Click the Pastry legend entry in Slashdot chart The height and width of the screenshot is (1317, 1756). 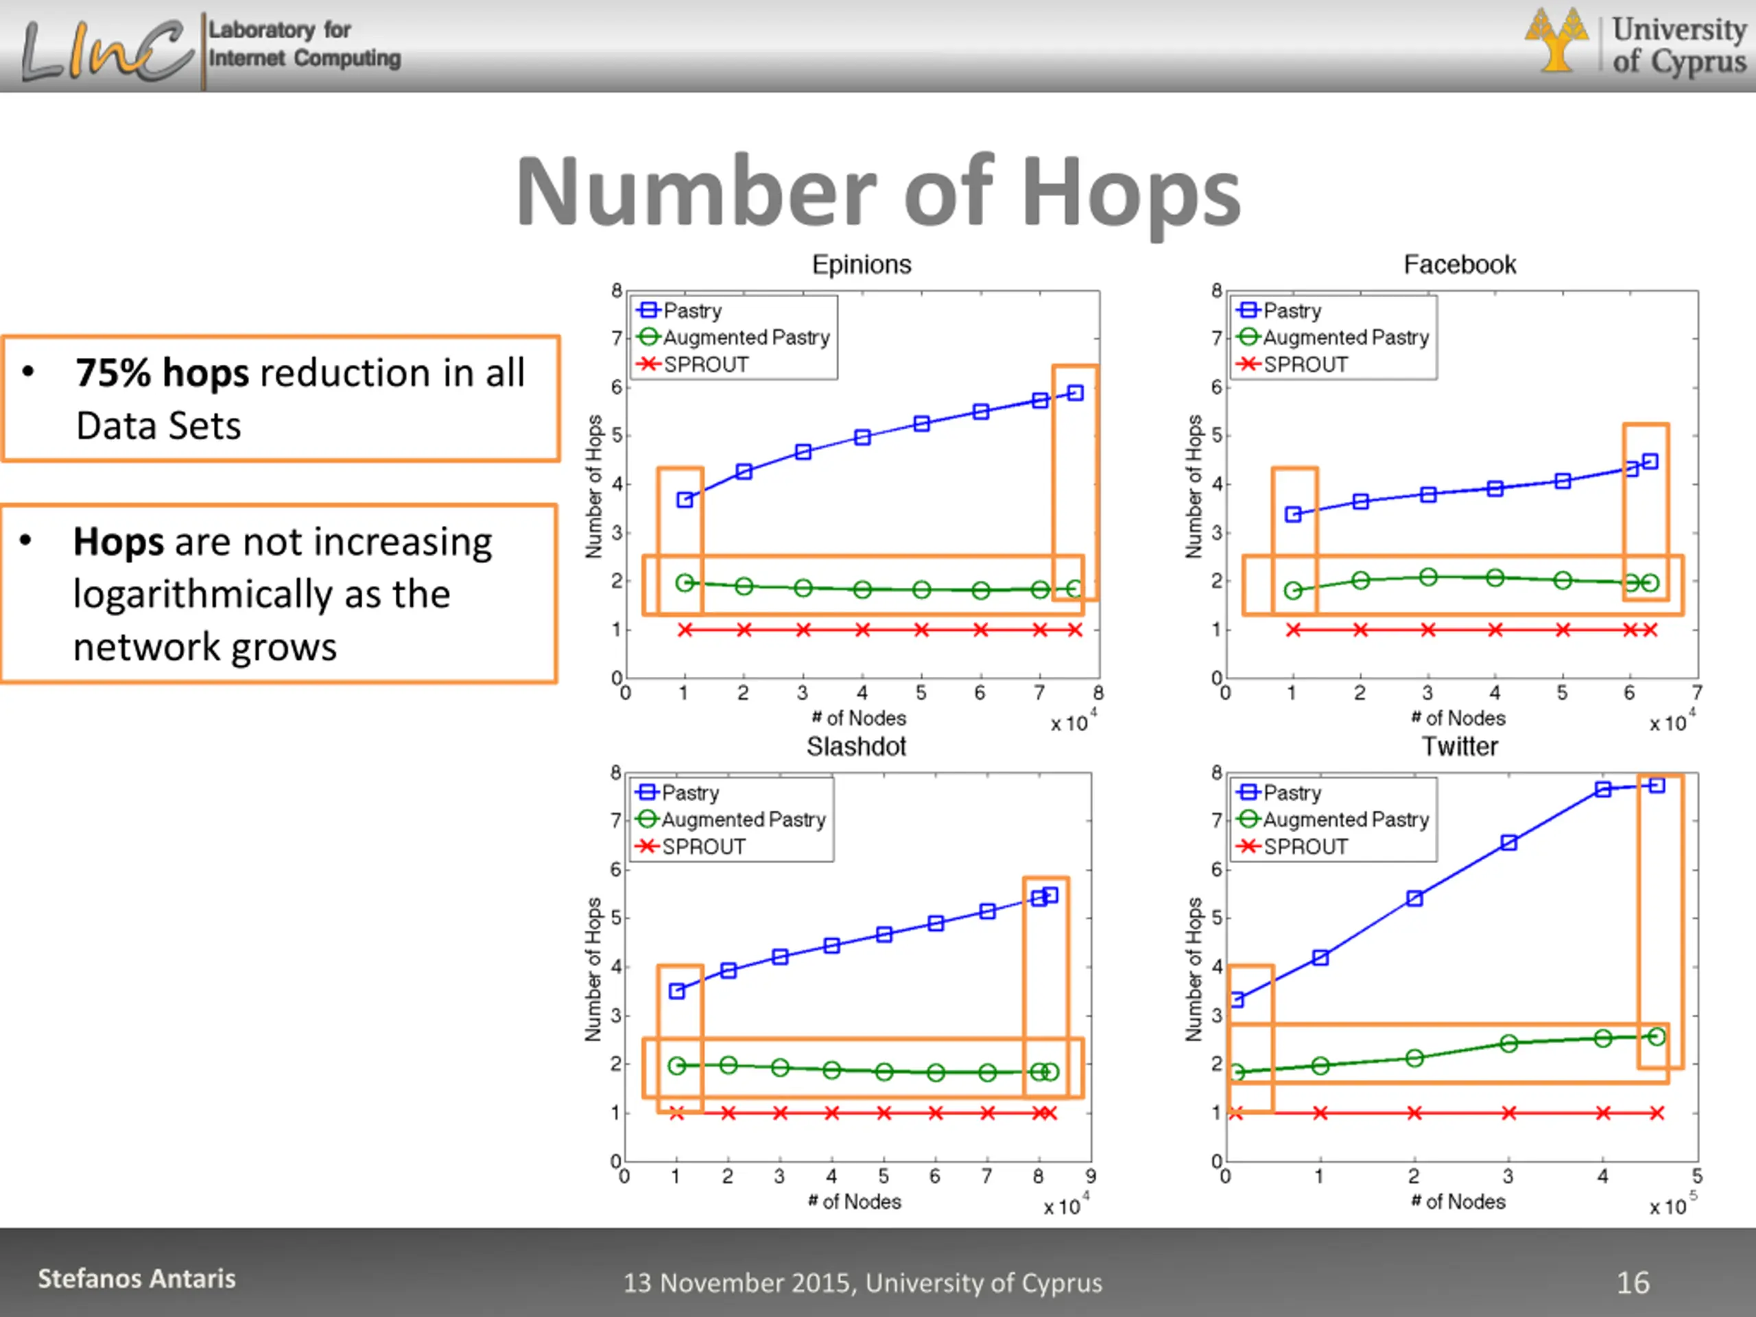677,792
